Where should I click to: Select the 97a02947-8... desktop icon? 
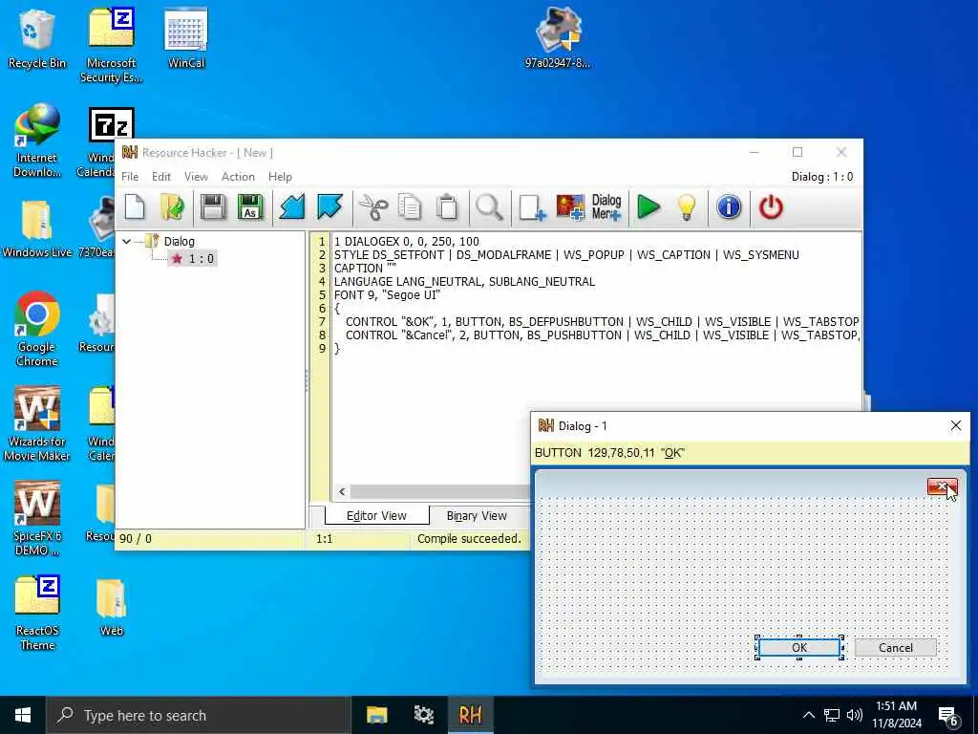click(x=558, y=38)
